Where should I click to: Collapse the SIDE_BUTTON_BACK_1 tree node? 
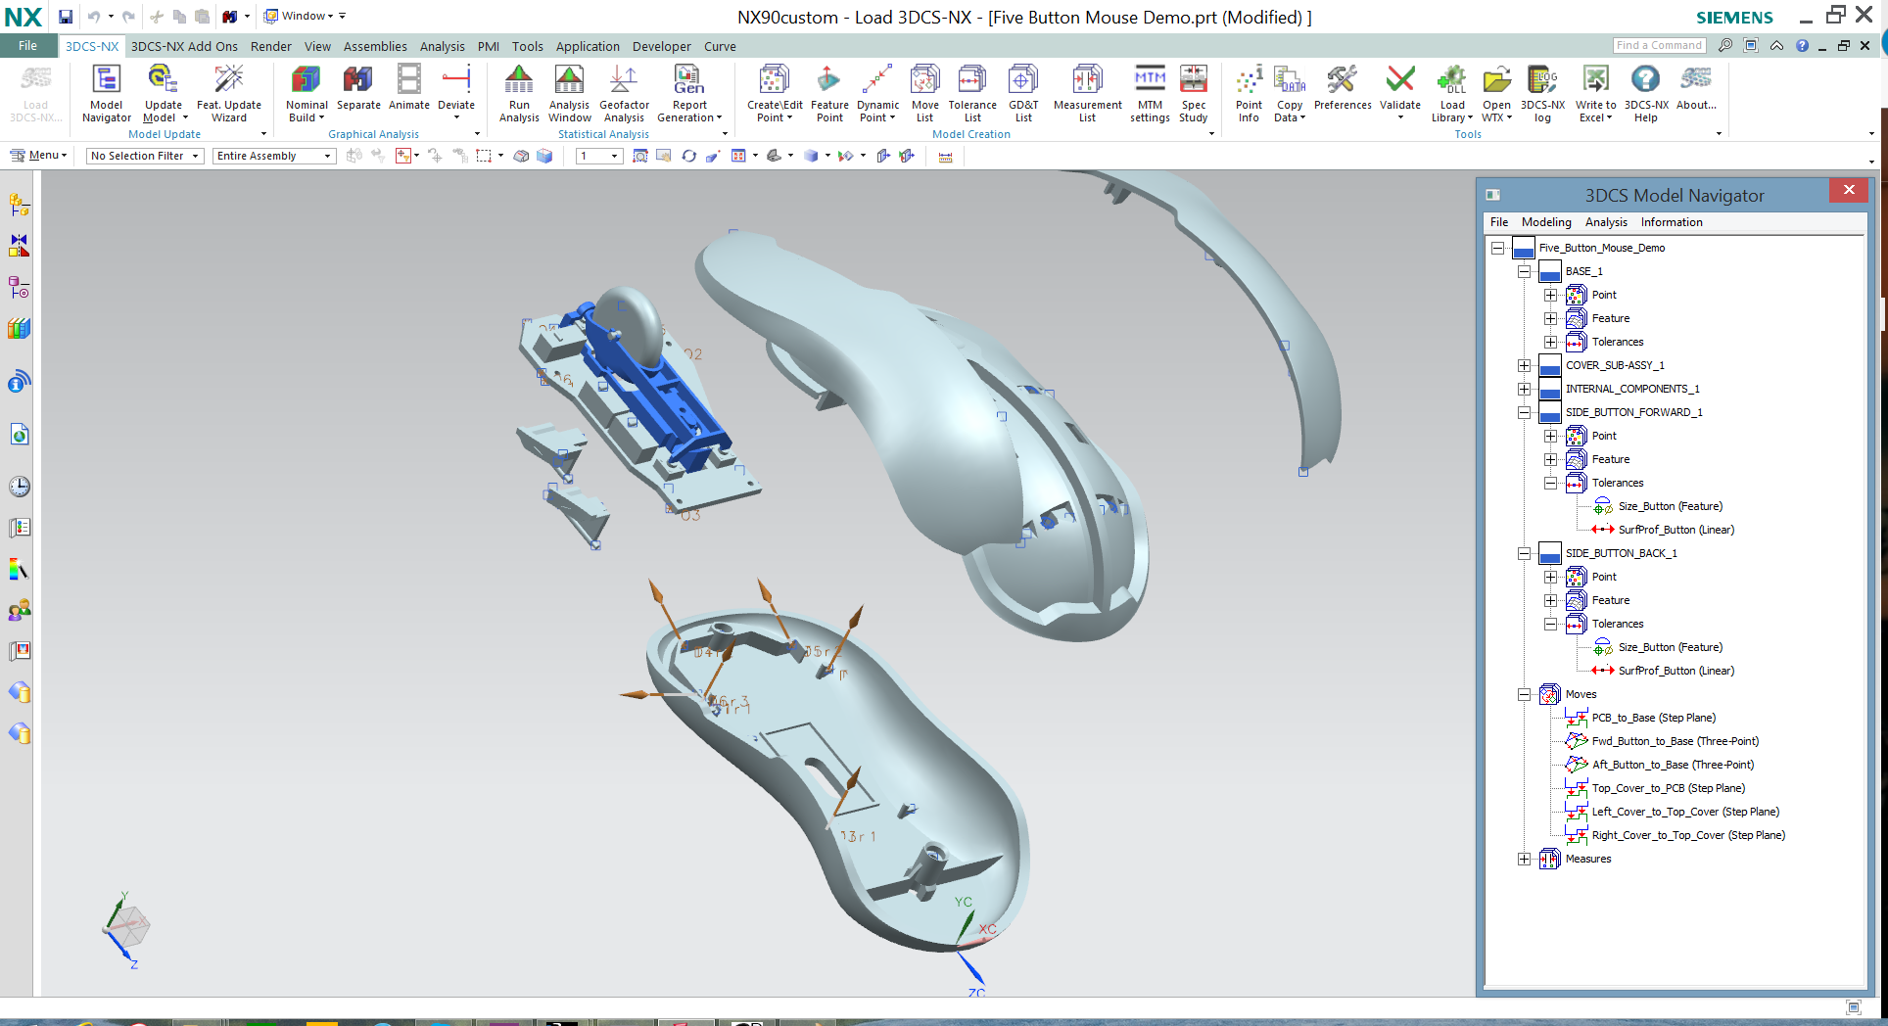[x=1524, y=553]
